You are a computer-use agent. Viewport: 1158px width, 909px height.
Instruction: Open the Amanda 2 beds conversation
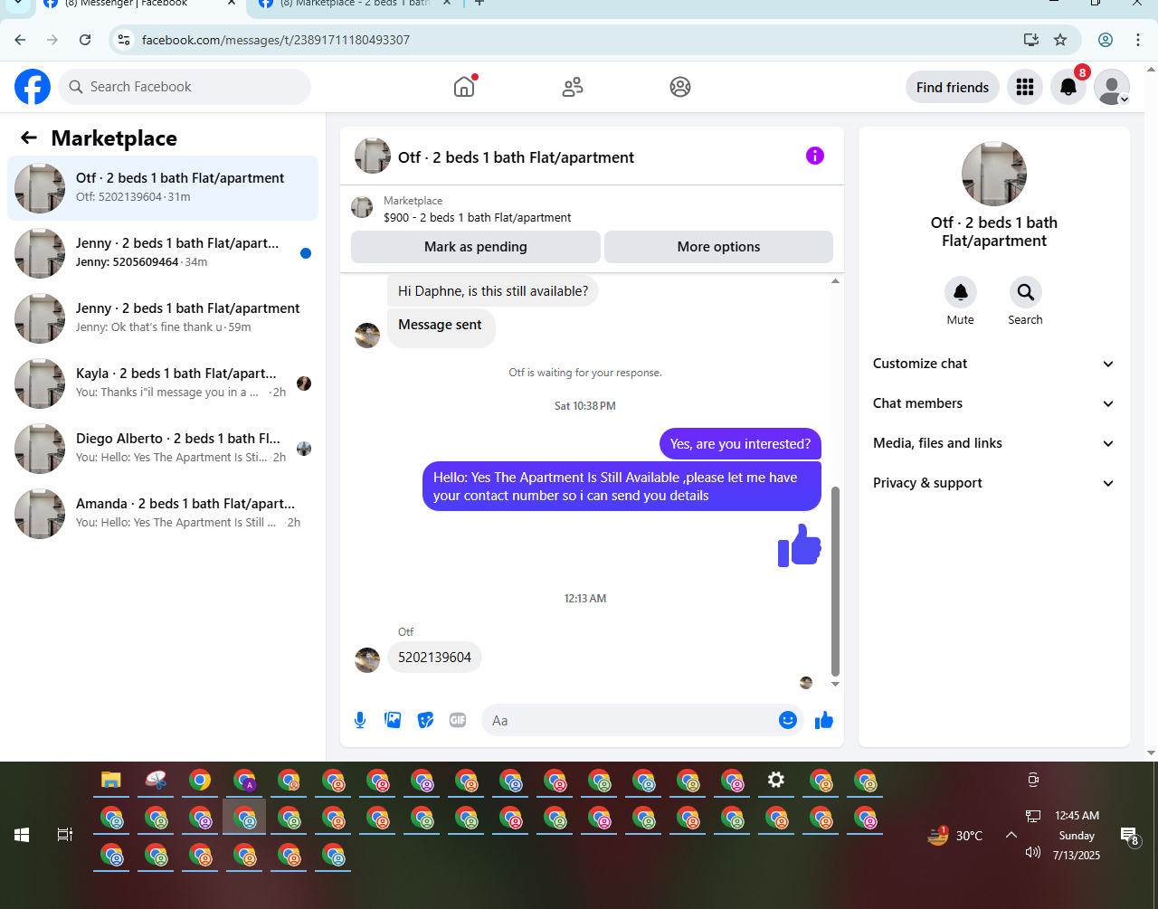point(163,514)
